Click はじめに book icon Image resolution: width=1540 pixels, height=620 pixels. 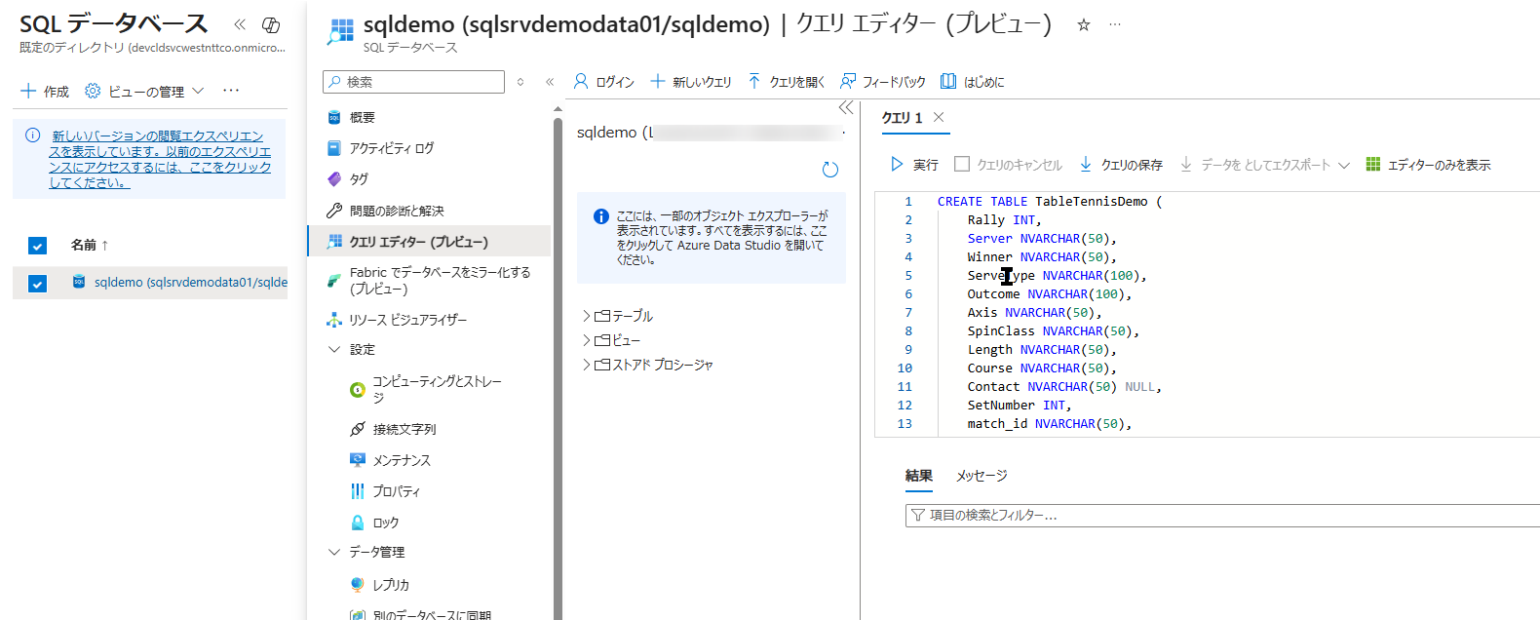948,82
